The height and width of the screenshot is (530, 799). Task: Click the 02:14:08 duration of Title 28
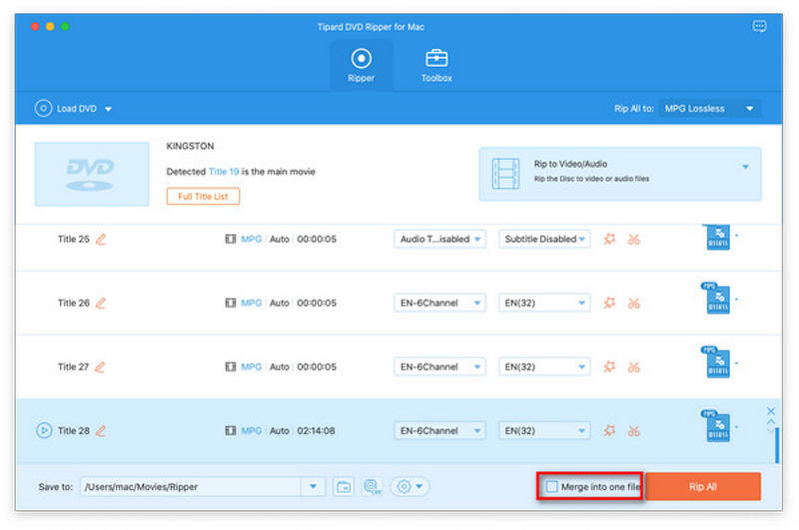coord(316,431)
